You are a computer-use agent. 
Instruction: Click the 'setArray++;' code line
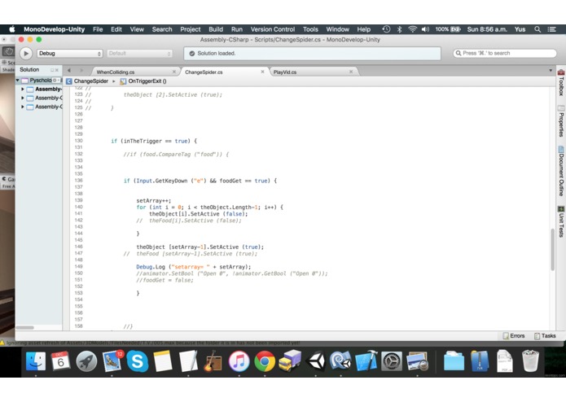[x=154, y=200]
